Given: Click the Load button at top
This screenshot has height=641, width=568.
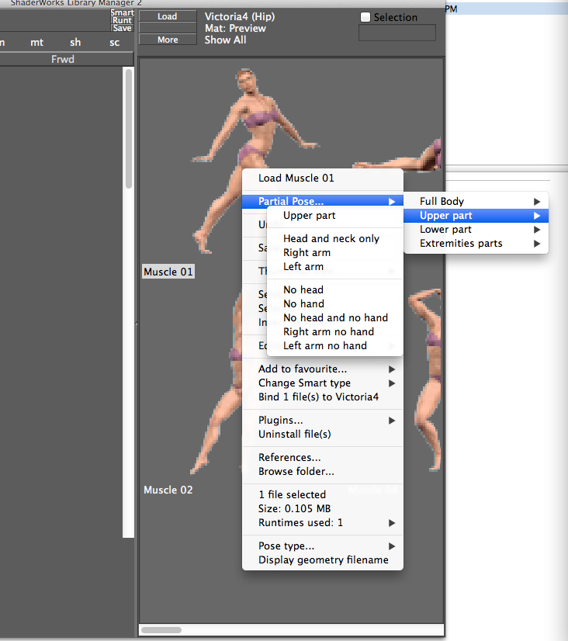Looking at the screenshot, I should pyautogui.click(x=167, y=16).
